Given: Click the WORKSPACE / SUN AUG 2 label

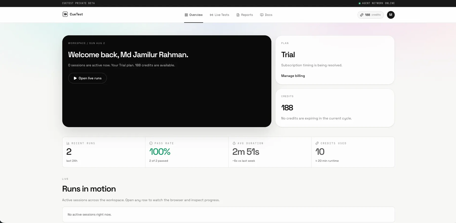Looking at the screenshot, I should click(x=86, y=43).
